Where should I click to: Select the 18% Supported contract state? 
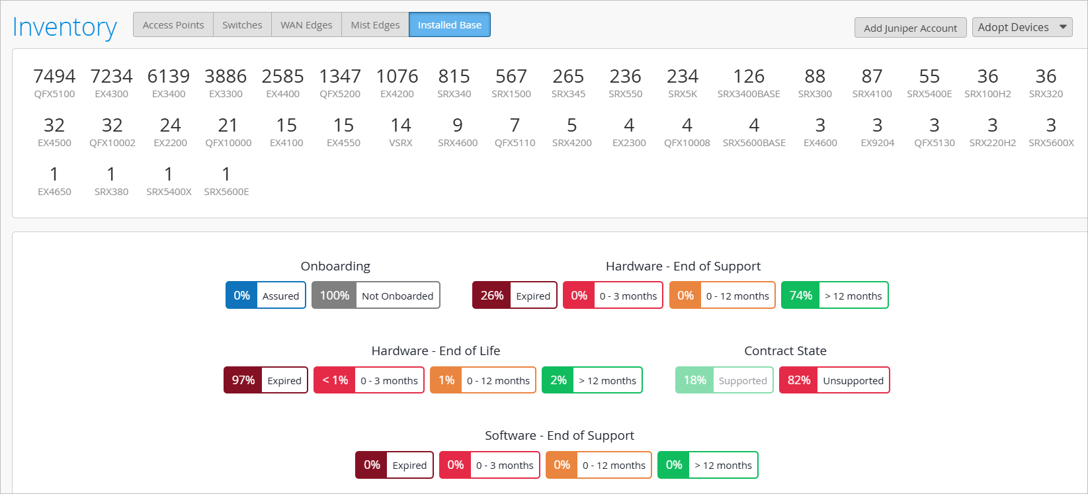coord(724,380)
